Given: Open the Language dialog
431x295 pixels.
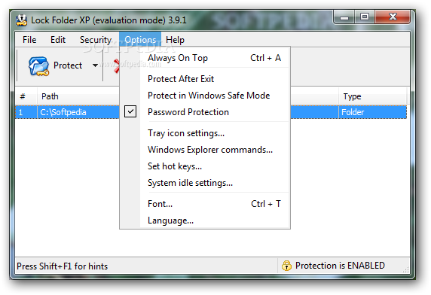Looking at the screenshot, I should [x=205, y=220].
